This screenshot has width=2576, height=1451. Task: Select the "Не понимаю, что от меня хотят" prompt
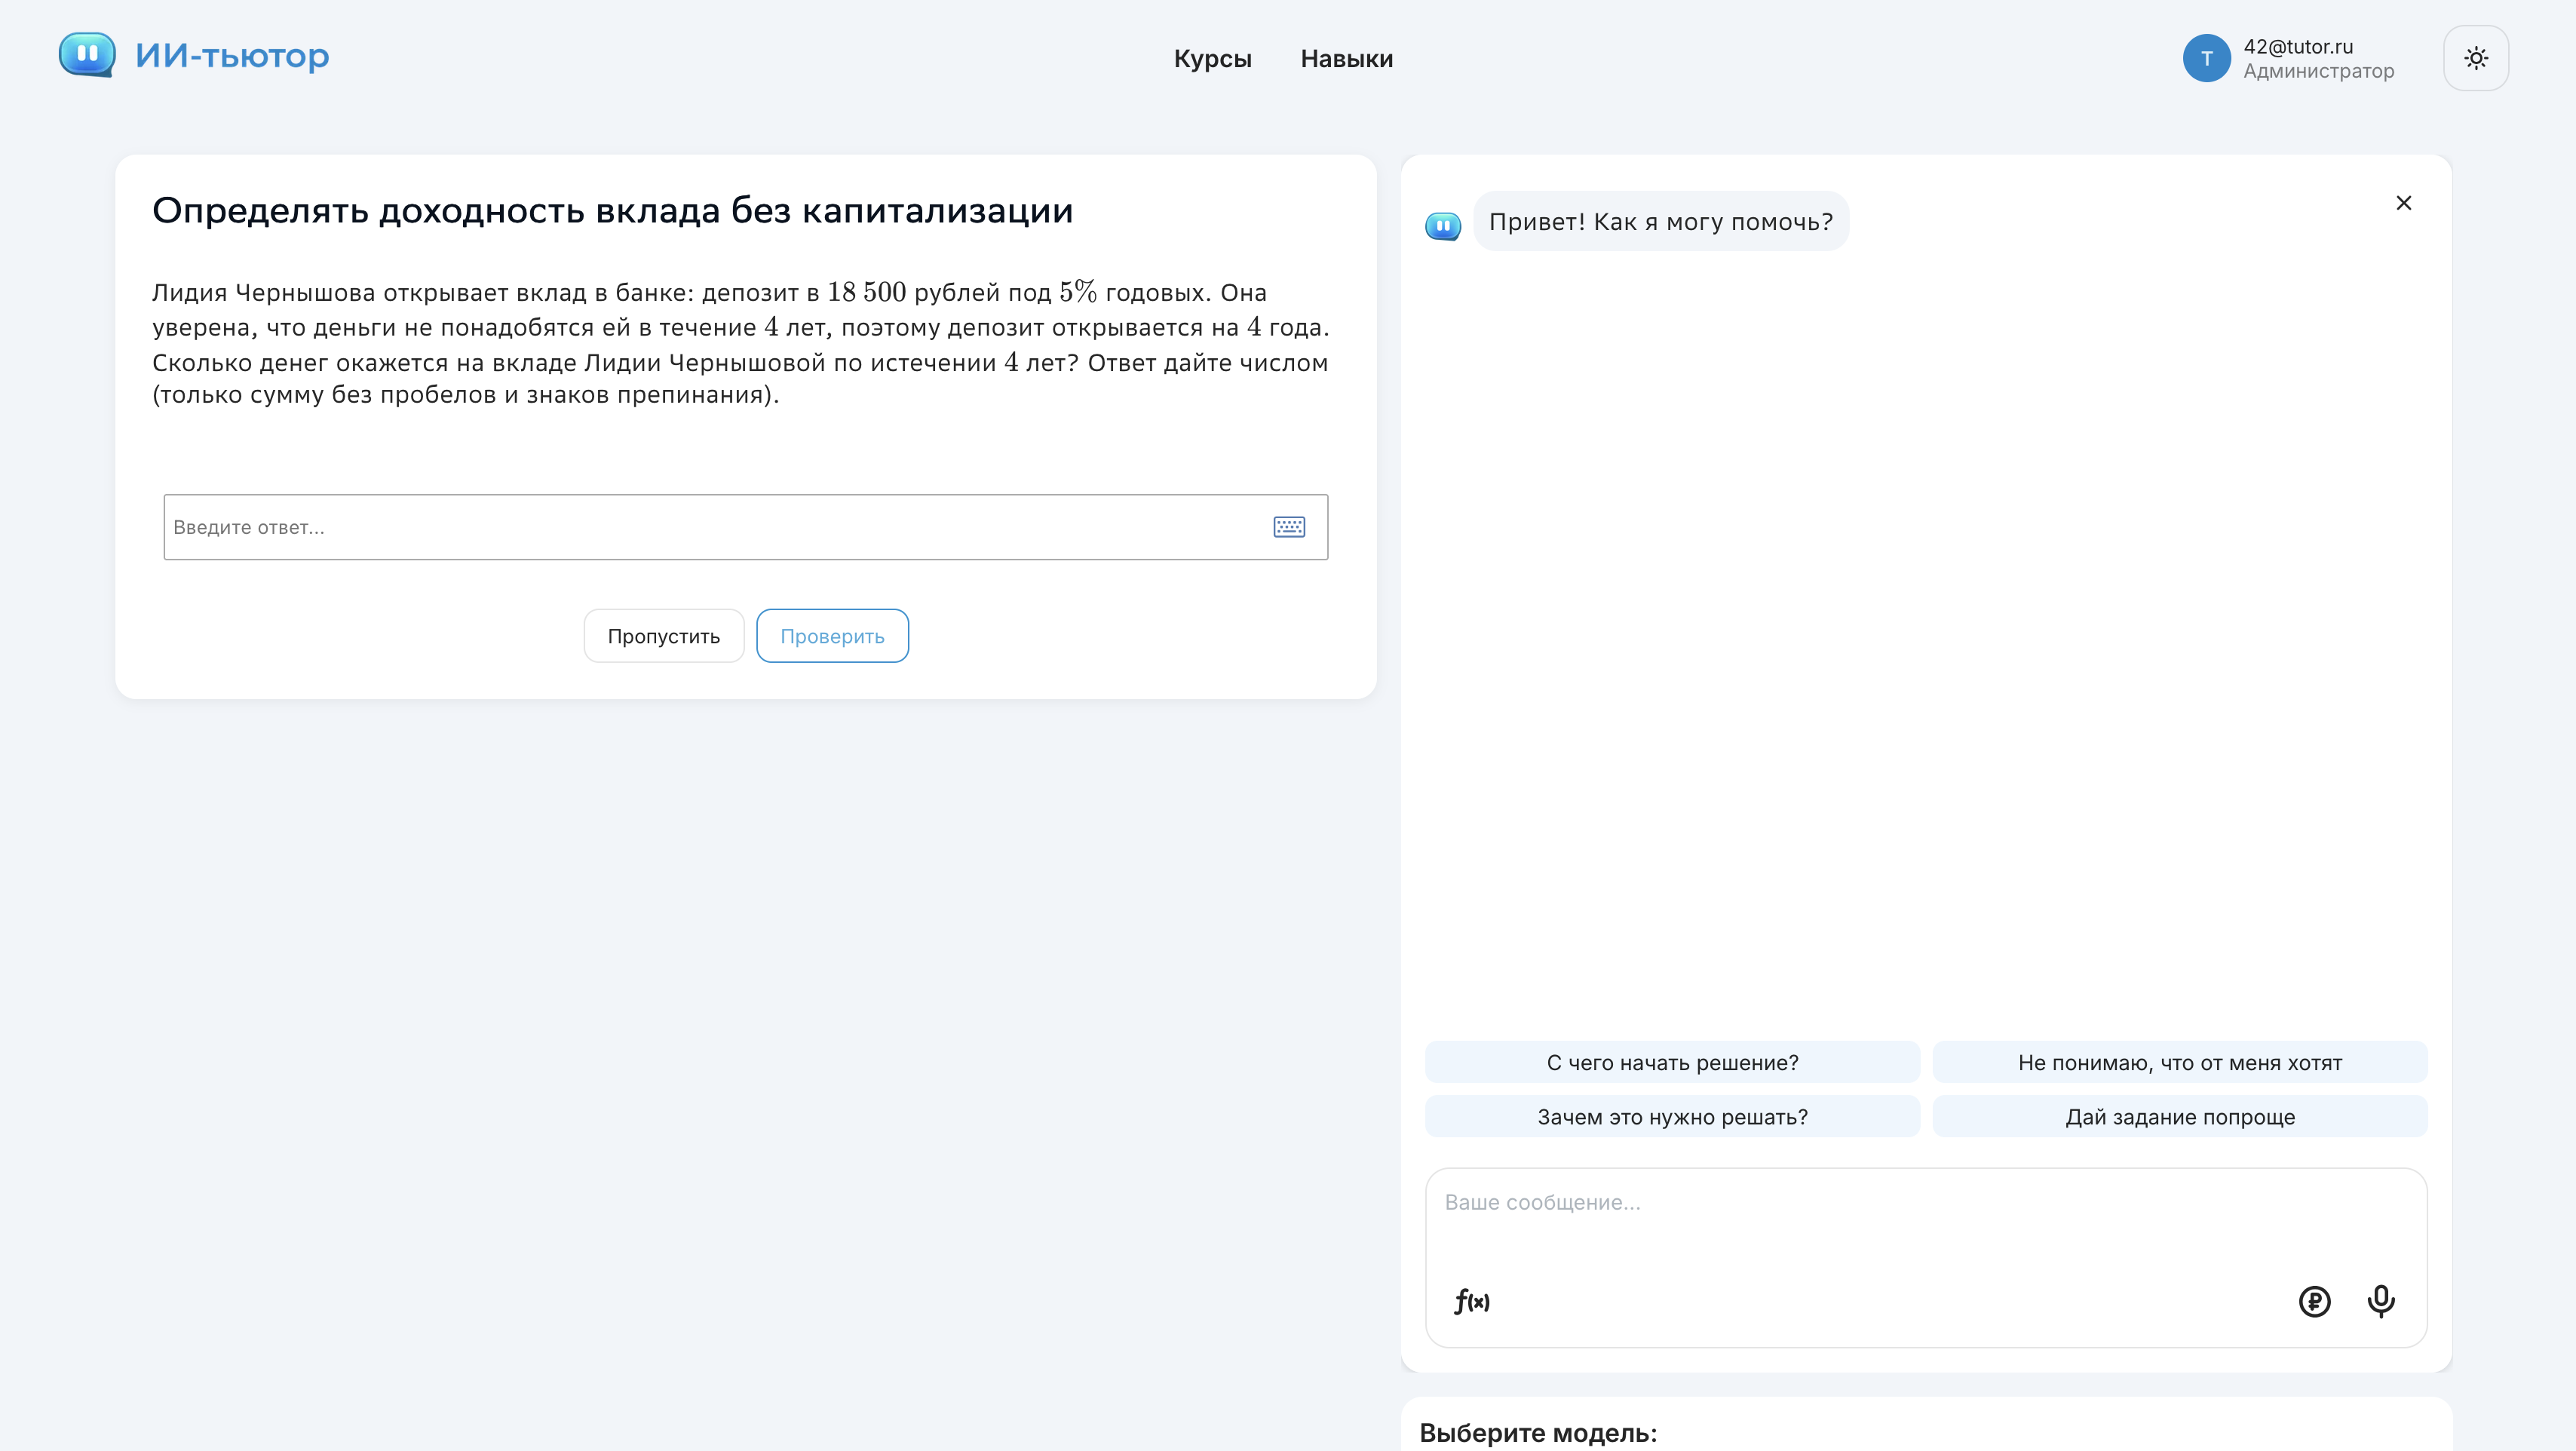pos(2179,1062)
